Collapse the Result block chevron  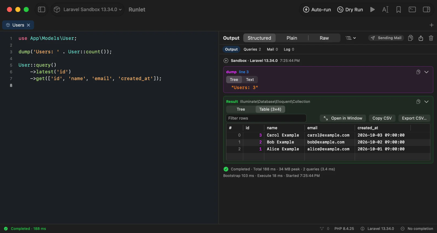(426, 102)
